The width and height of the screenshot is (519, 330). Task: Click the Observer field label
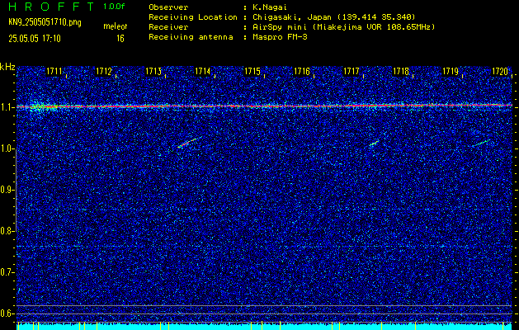point(168,7)
